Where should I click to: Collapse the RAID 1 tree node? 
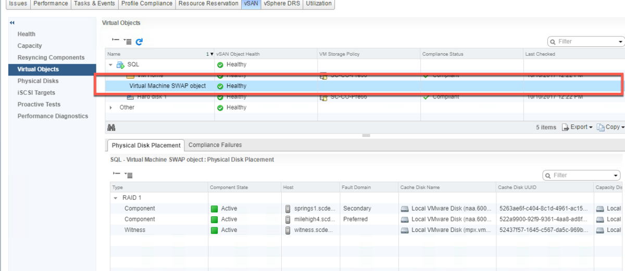click(116, 198)
